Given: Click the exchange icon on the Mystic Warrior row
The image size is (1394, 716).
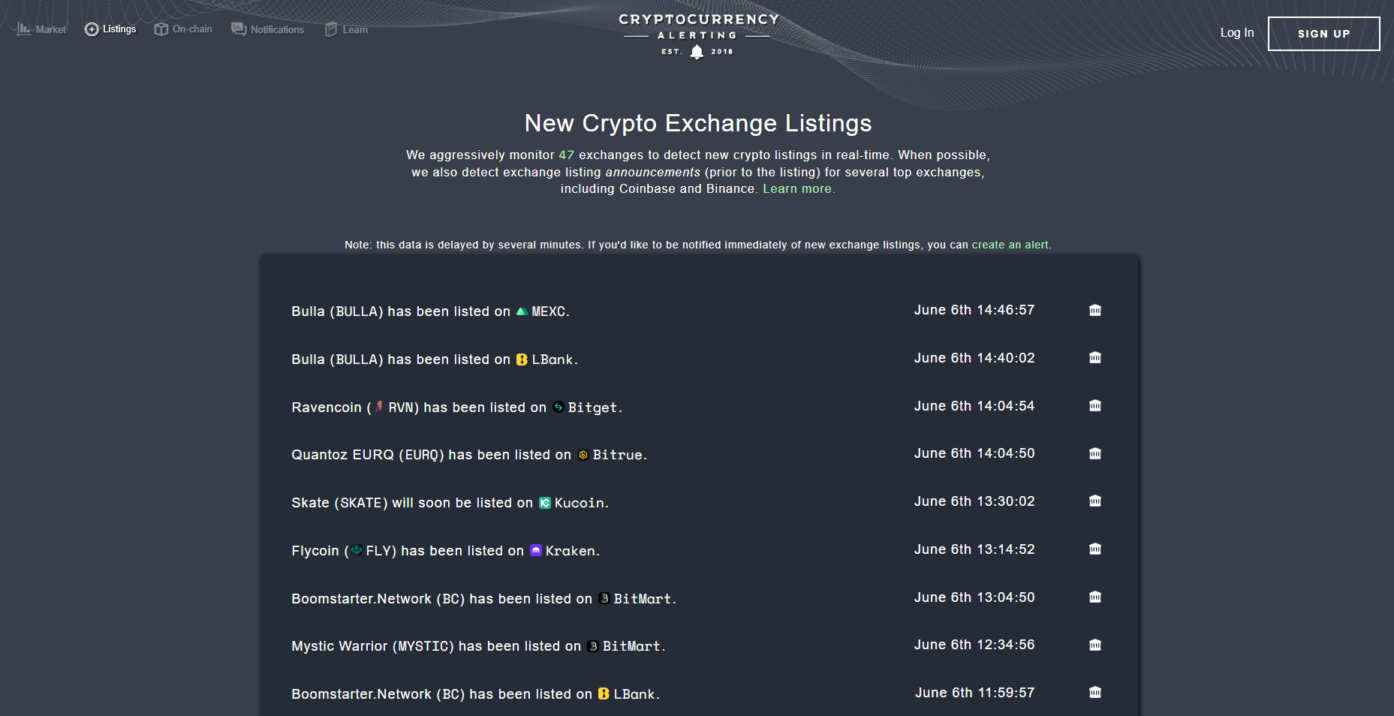Looking at the screenshot, I should (1094, 645).
